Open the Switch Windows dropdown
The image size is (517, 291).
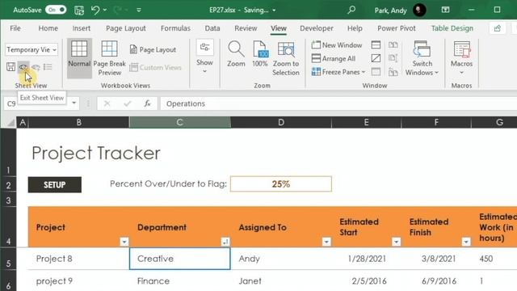[422, 58]
